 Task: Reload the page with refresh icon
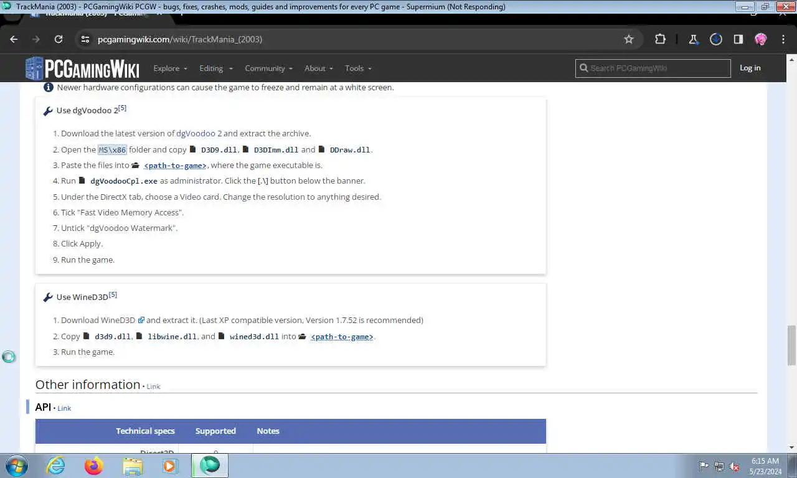point(59,39)
